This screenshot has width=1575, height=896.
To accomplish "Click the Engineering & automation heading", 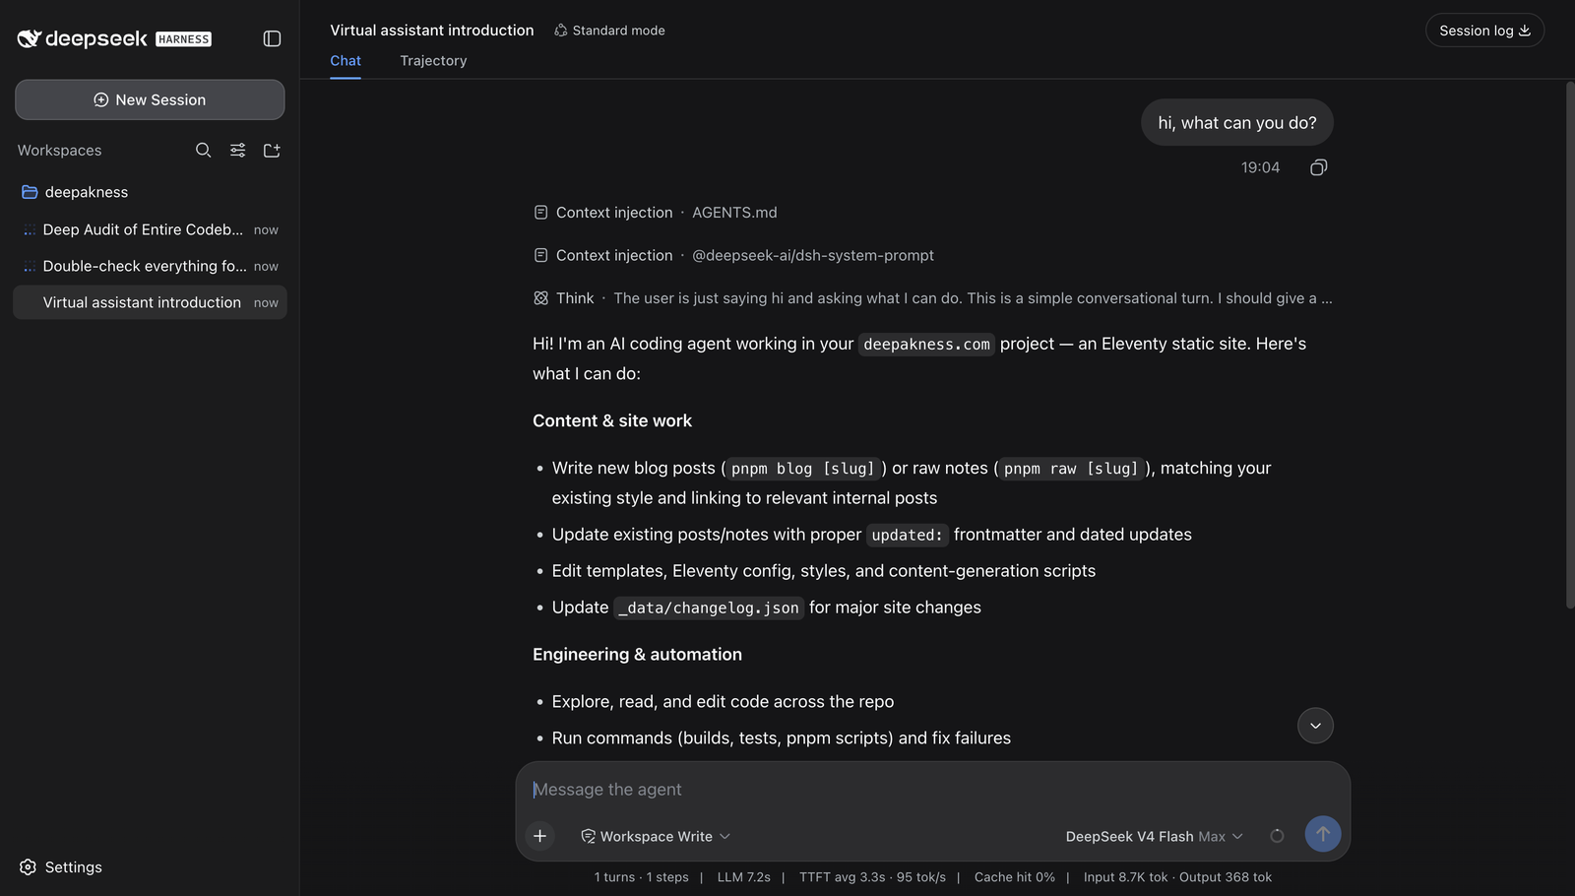I will pos(637,654).
